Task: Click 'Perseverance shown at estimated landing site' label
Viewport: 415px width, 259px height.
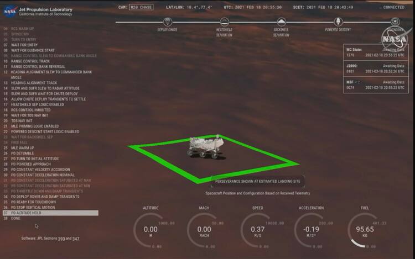Action: pos(257,181)
